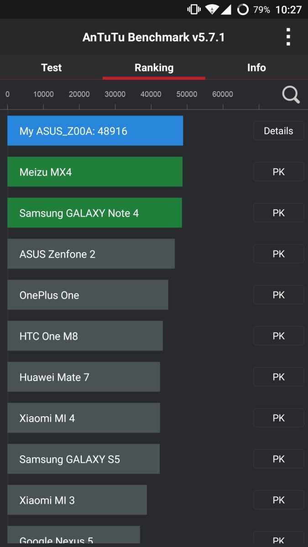Screen dimensions: 308x547
Task: Tap the vibrate mode status icon
Action: [194, 10]
